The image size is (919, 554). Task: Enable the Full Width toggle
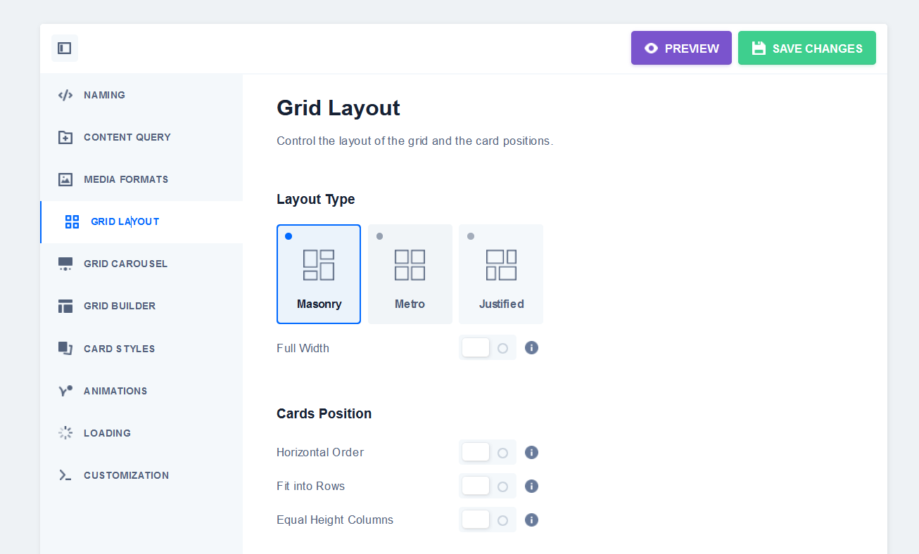(x=487, y=348)
